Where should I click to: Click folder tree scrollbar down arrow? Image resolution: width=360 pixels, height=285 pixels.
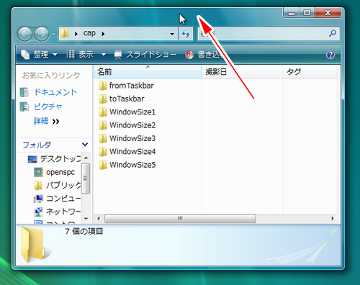coord(86,219)
